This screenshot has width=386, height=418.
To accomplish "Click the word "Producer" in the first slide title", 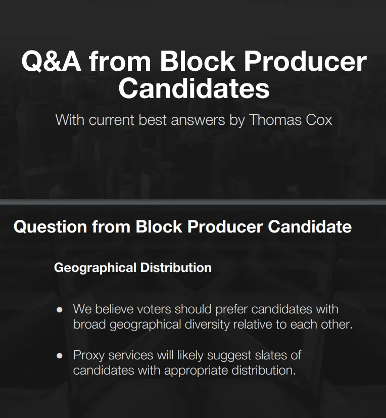I will coord(305,61).
